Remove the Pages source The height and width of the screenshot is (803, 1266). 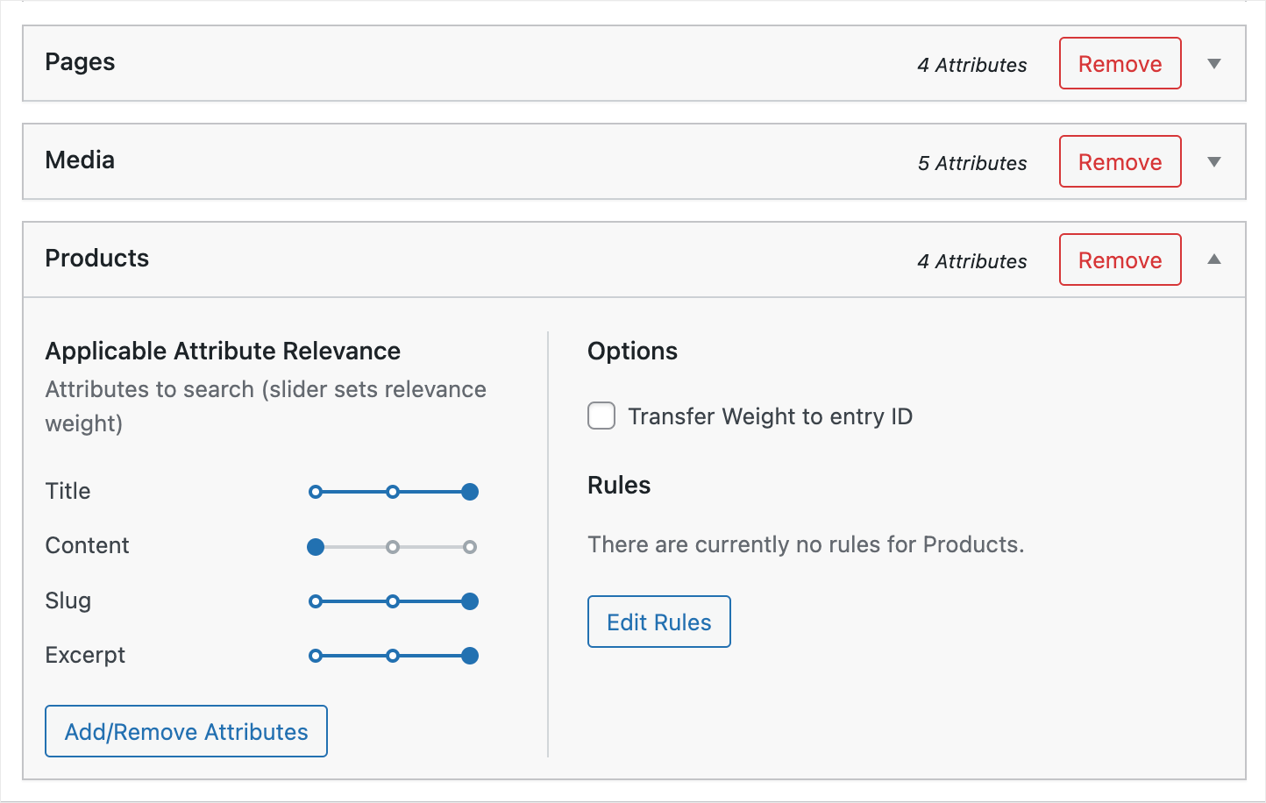click(1120, 63)
